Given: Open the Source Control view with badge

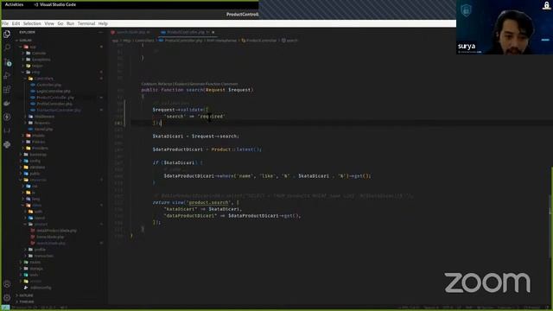Looking at the screenshot, I should (8, 62).
